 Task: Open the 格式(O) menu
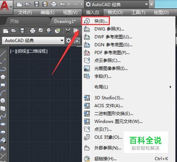point(115,13)
